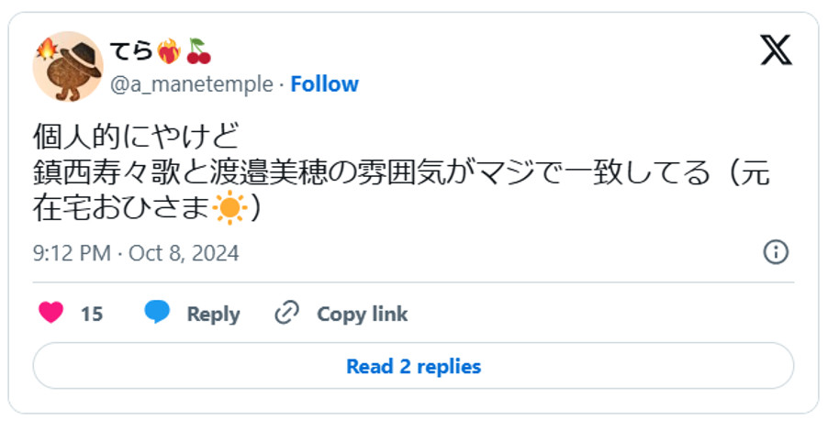Screen dimensions: 828x431
Task: Click the flaming heart emoji beside てら
Action: pyautogui.click(x=169, y=50)
